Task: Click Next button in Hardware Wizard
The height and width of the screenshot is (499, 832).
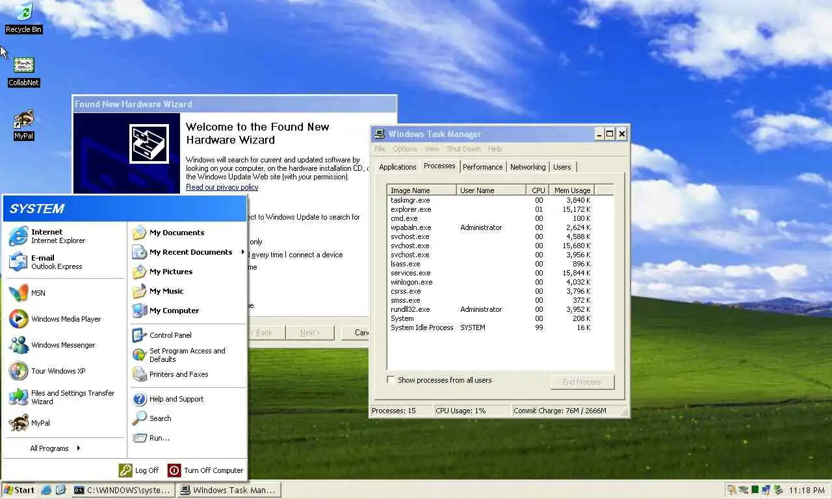Action: click(310, 333)
